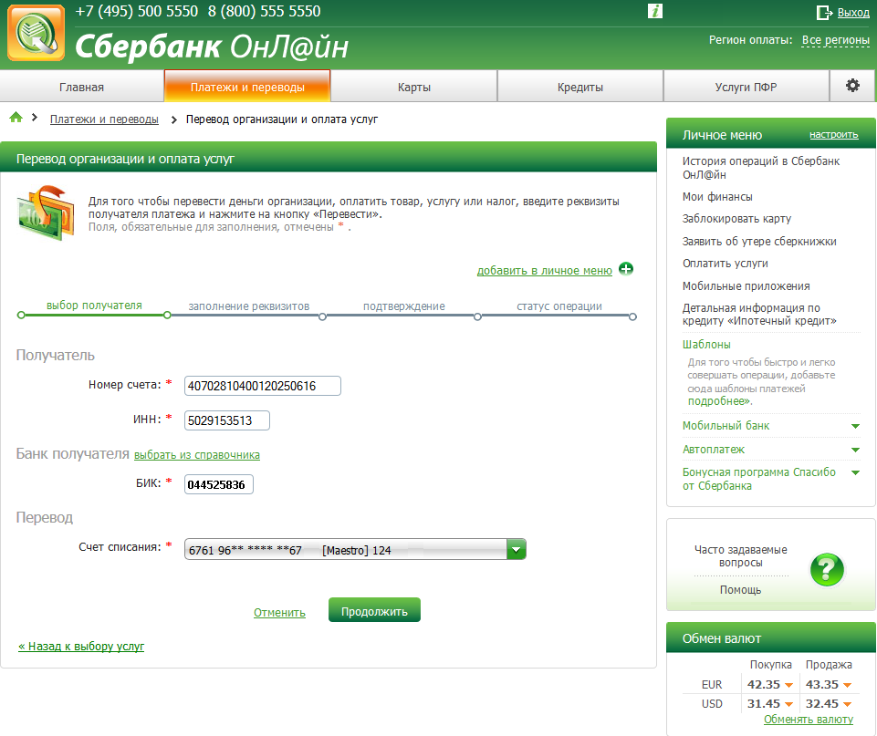This screenshot has width=877, height=736.
Task: Focus the БИК input field
Action: pyautogui.click(x=219, y=484)
